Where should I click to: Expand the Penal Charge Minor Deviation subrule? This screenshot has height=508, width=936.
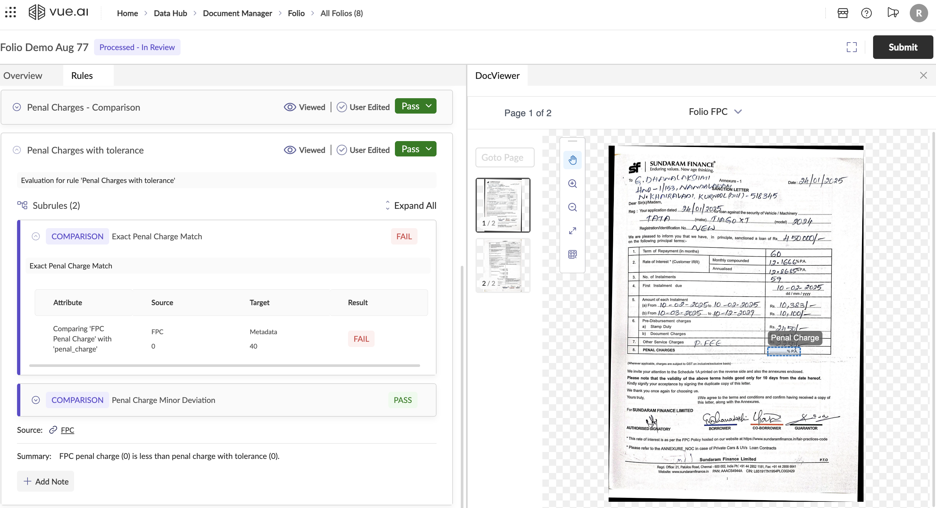36,400
